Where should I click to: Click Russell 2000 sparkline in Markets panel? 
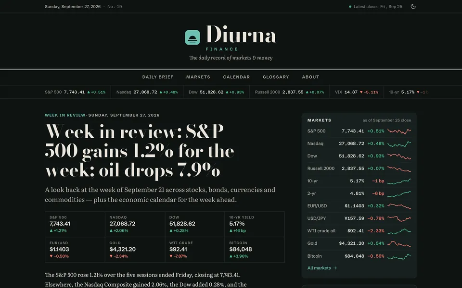[x=399, y=168]
